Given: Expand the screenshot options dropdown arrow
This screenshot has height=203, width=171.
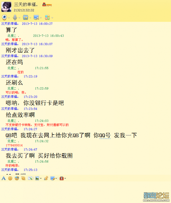Looking at the screenshot, I should click(56, 178).
